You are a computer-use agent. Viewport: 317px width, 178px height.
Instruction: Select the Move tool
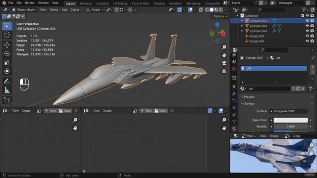click(x=7, y=44)
